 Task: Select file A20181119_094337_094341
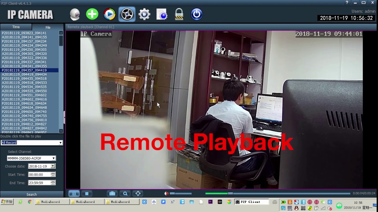point(30,62)
